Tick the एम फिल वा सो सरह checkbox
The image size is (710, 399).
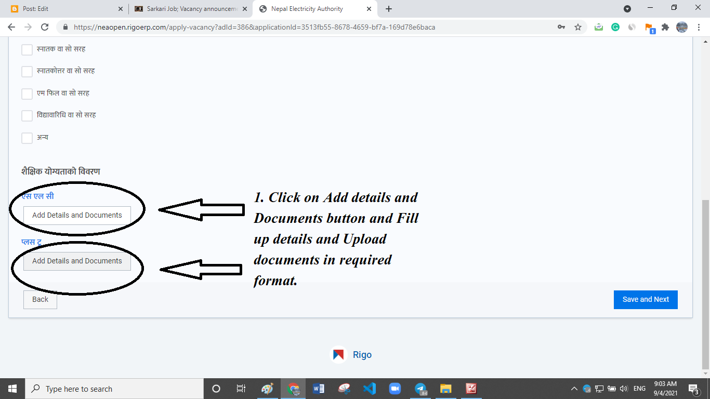[x=27, y=94]
